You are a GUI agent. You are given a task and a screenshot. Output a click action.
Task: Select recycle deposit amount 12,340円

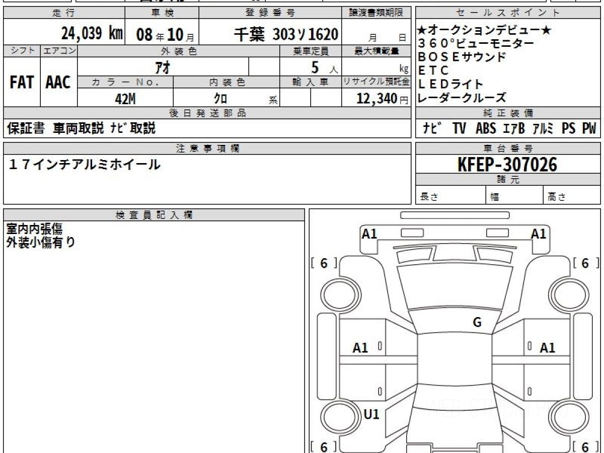[383, 99]
